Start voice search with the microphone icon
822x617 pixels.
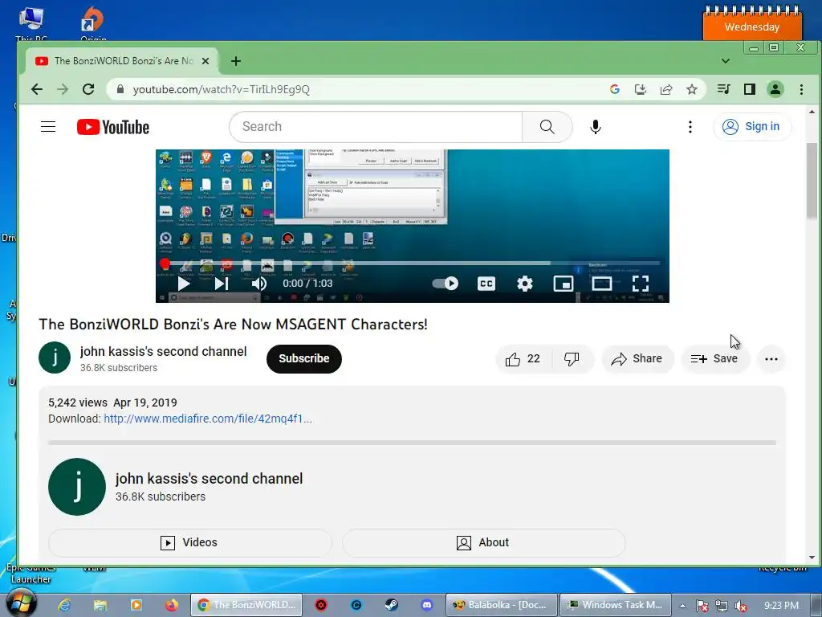(x=595, y=126)
